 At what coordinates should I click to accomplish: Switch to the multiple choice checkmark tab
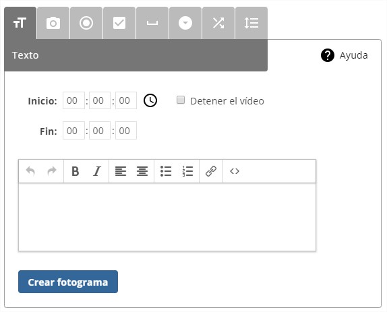[x=119, y=23]
